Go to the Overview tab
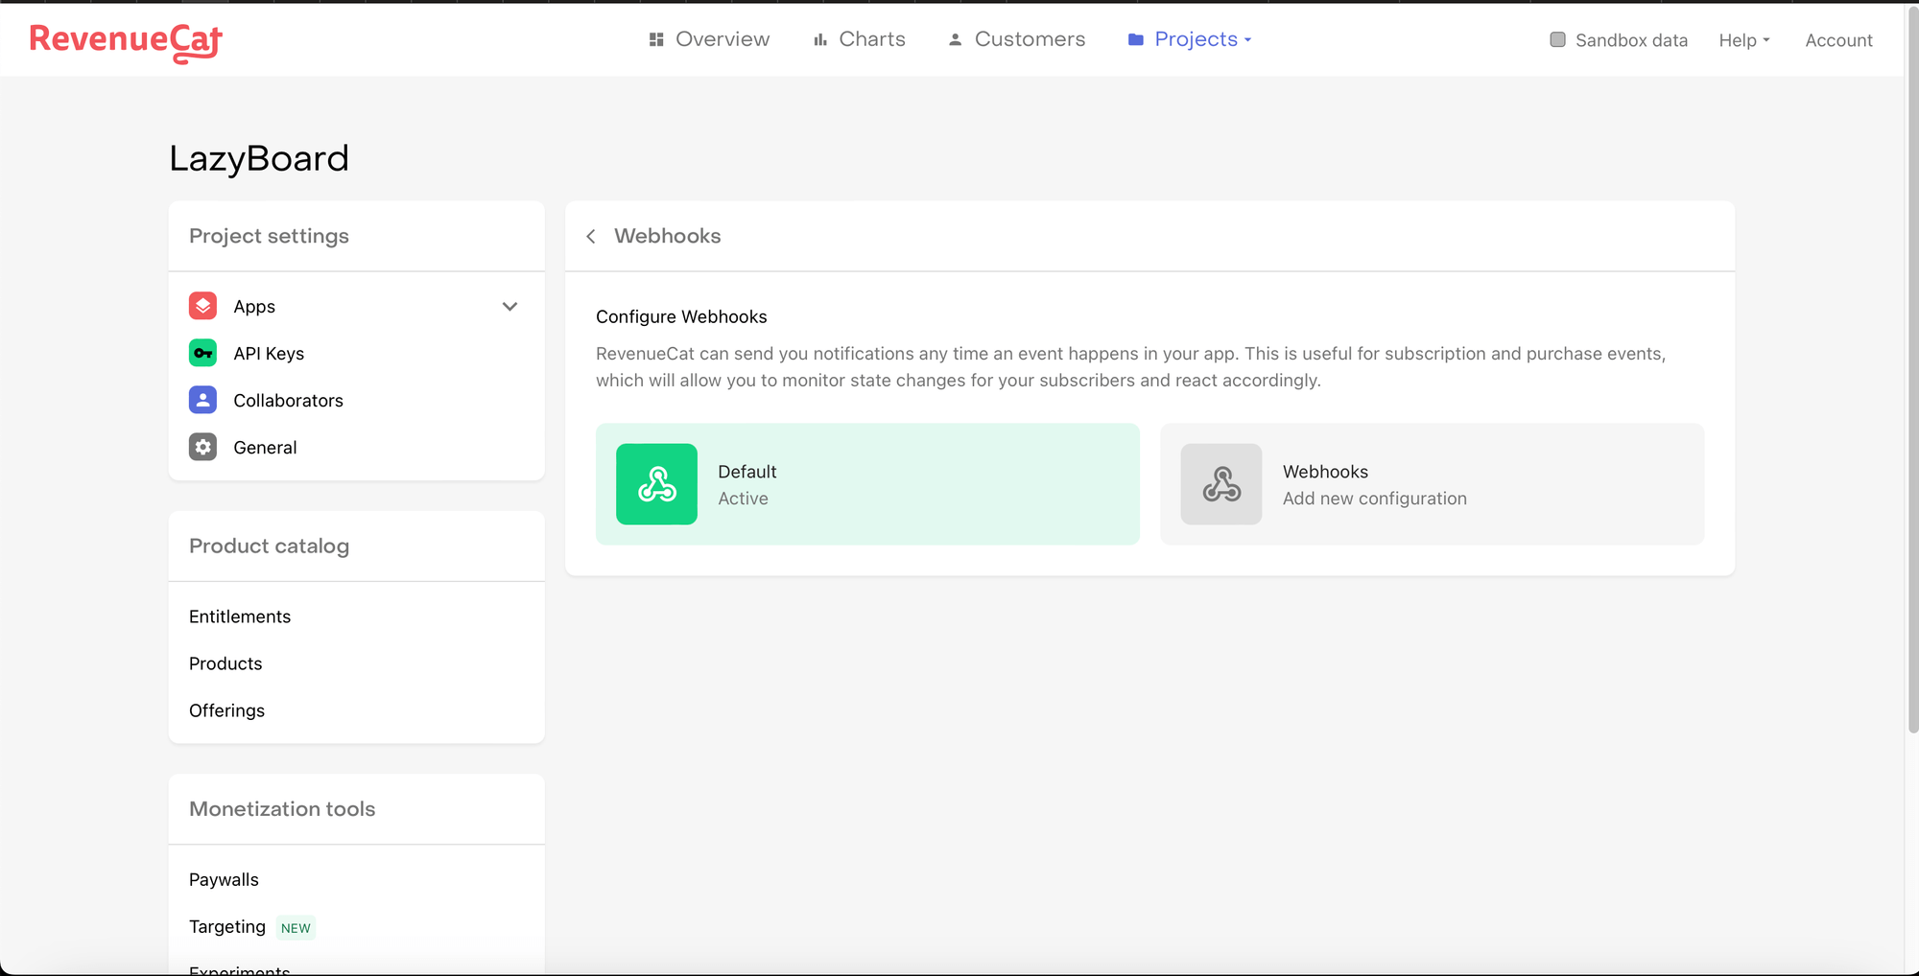Screen dimensions: 1919x976 point(709,39)
